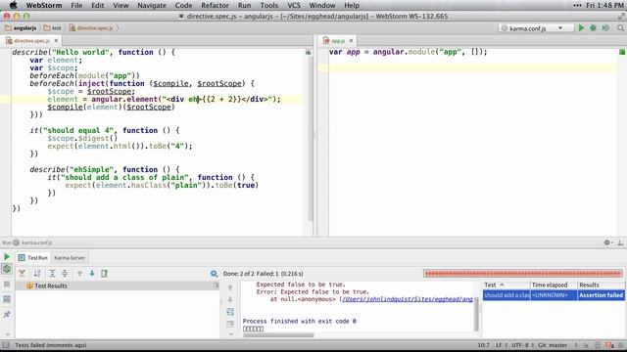Click the inspector hector icon in the status bar
Viewport: 627px width, 352px height.
598,345
